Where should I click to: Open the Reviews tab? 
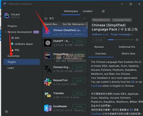click(99, 47)
